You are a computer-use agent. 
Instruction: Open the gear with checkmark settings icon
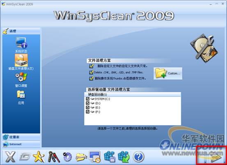click(67, 157)
